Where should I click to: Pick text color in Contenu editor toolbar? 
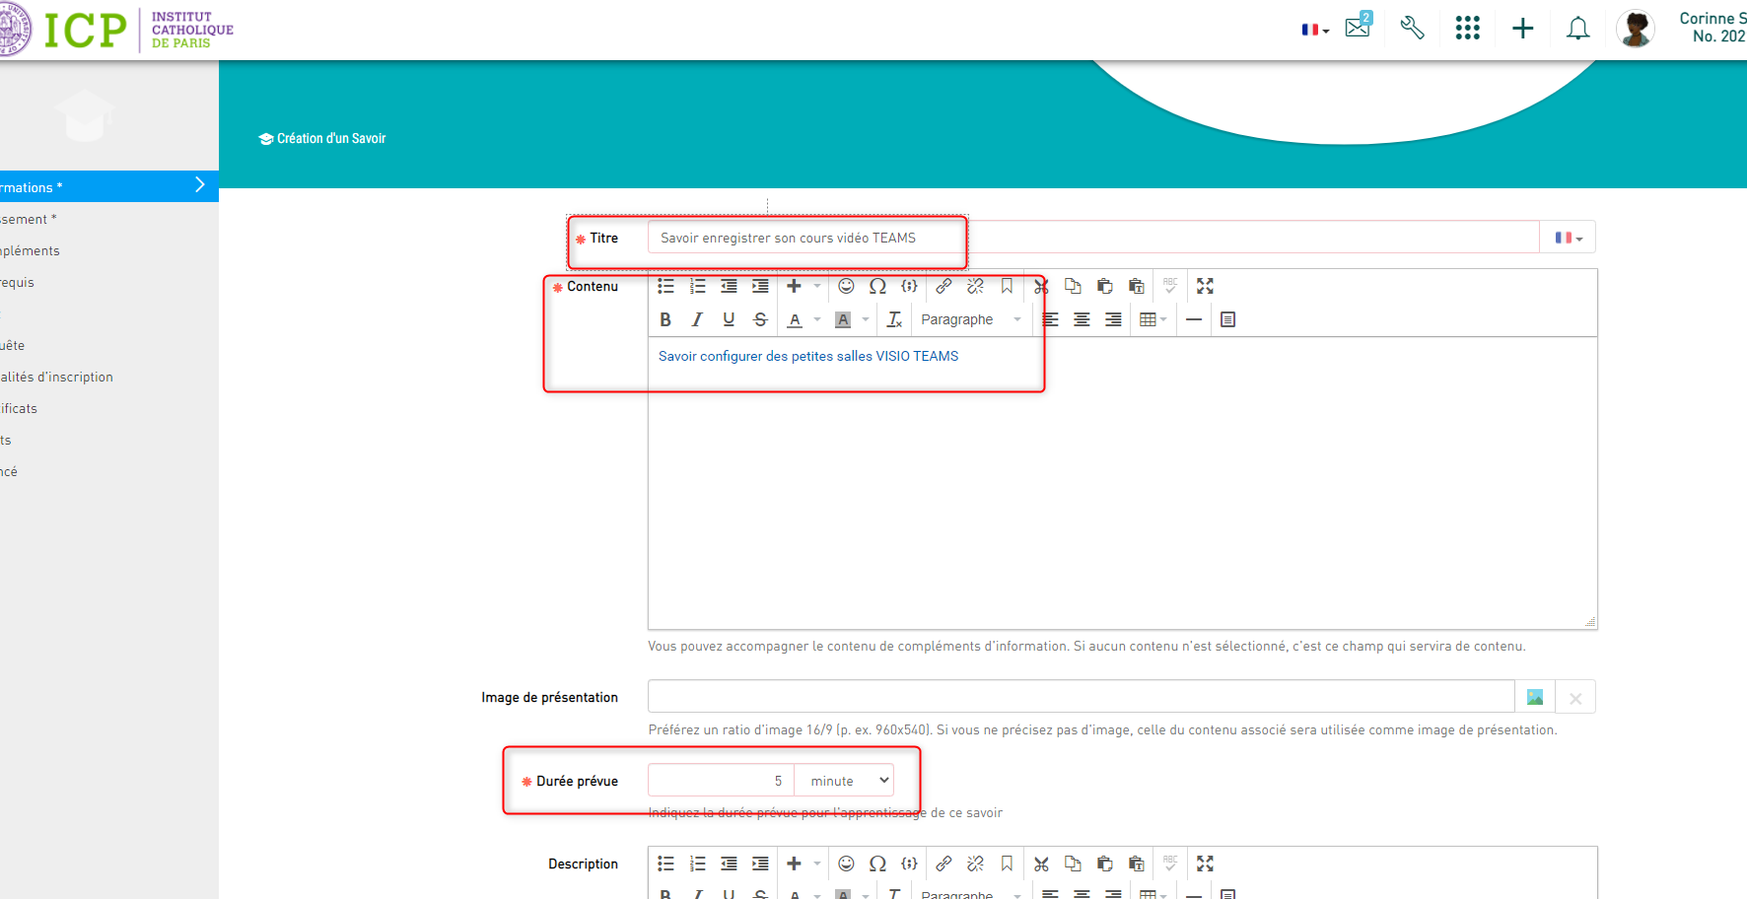(x=795, y=319)
